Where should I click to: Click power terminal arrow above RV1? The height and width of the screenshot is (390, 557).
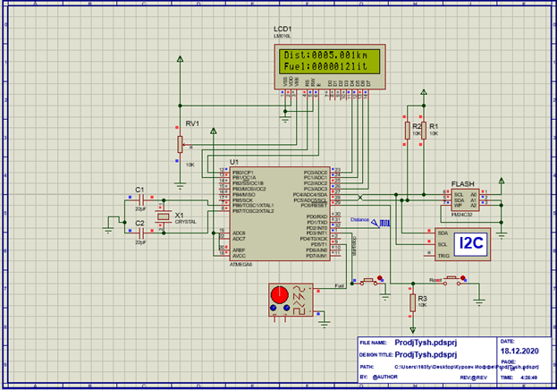[x=180, y=59]
